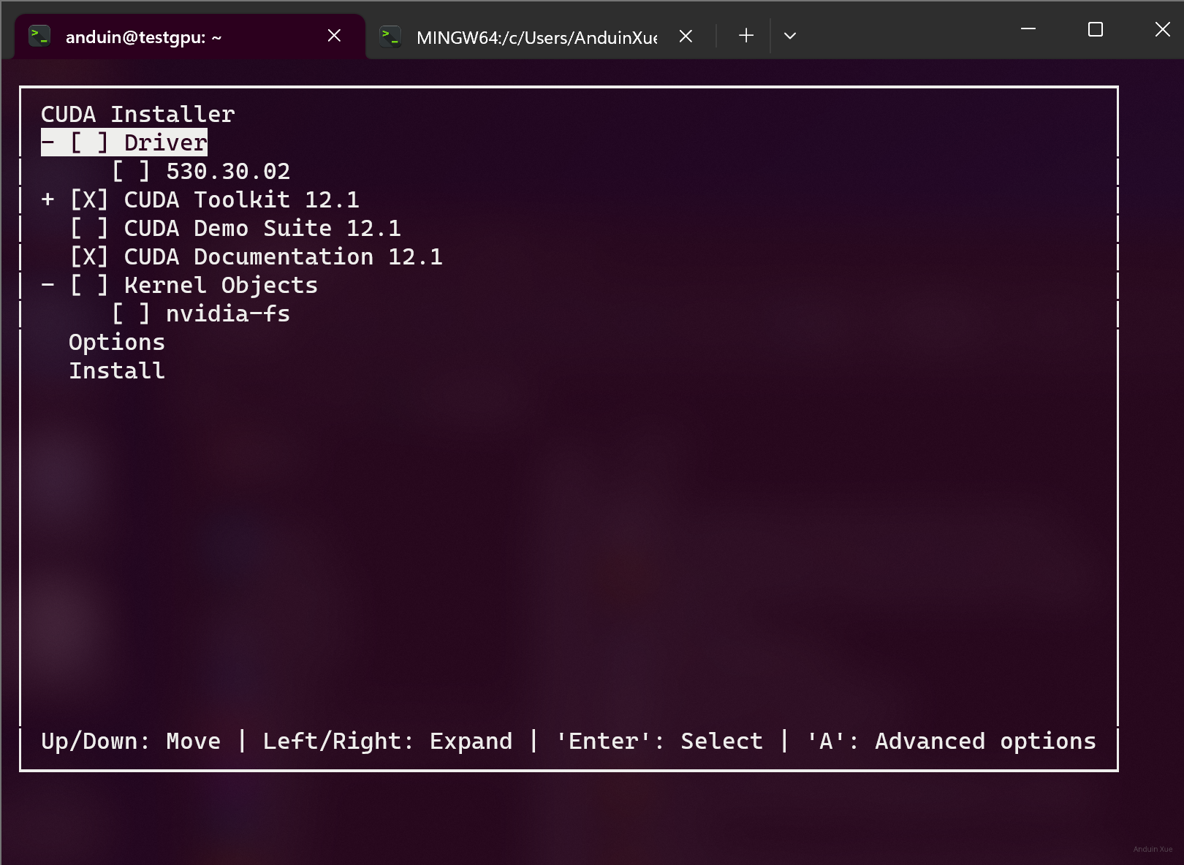Close the anduin@testgpu terminal tab

click(334, 36)
